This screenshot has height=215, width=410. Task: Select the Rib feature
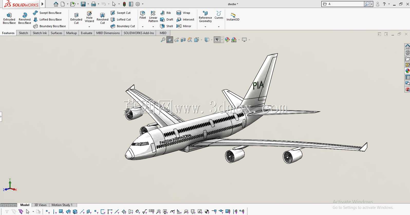[165, 13]
